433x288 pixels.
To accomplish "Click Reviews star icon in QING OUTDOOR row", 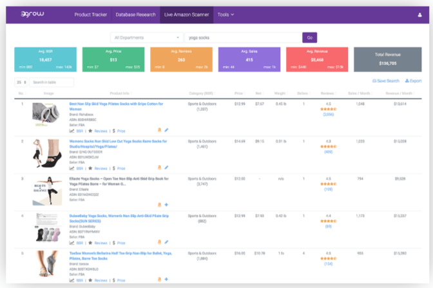I will (90, 168).
